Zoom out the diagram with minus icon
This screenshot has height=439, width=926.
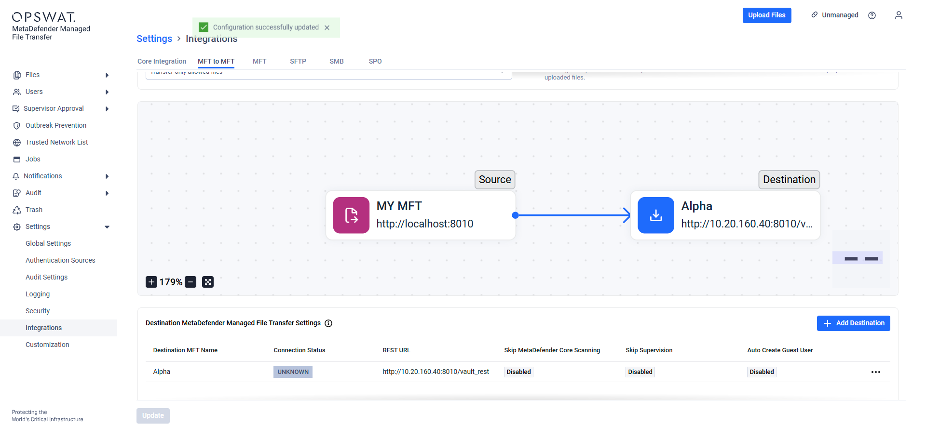(x=191, y=282)
